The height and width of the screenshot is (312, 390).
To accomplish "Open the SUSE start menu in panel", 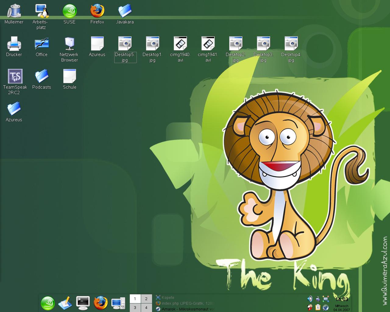I will click(48, 303).
